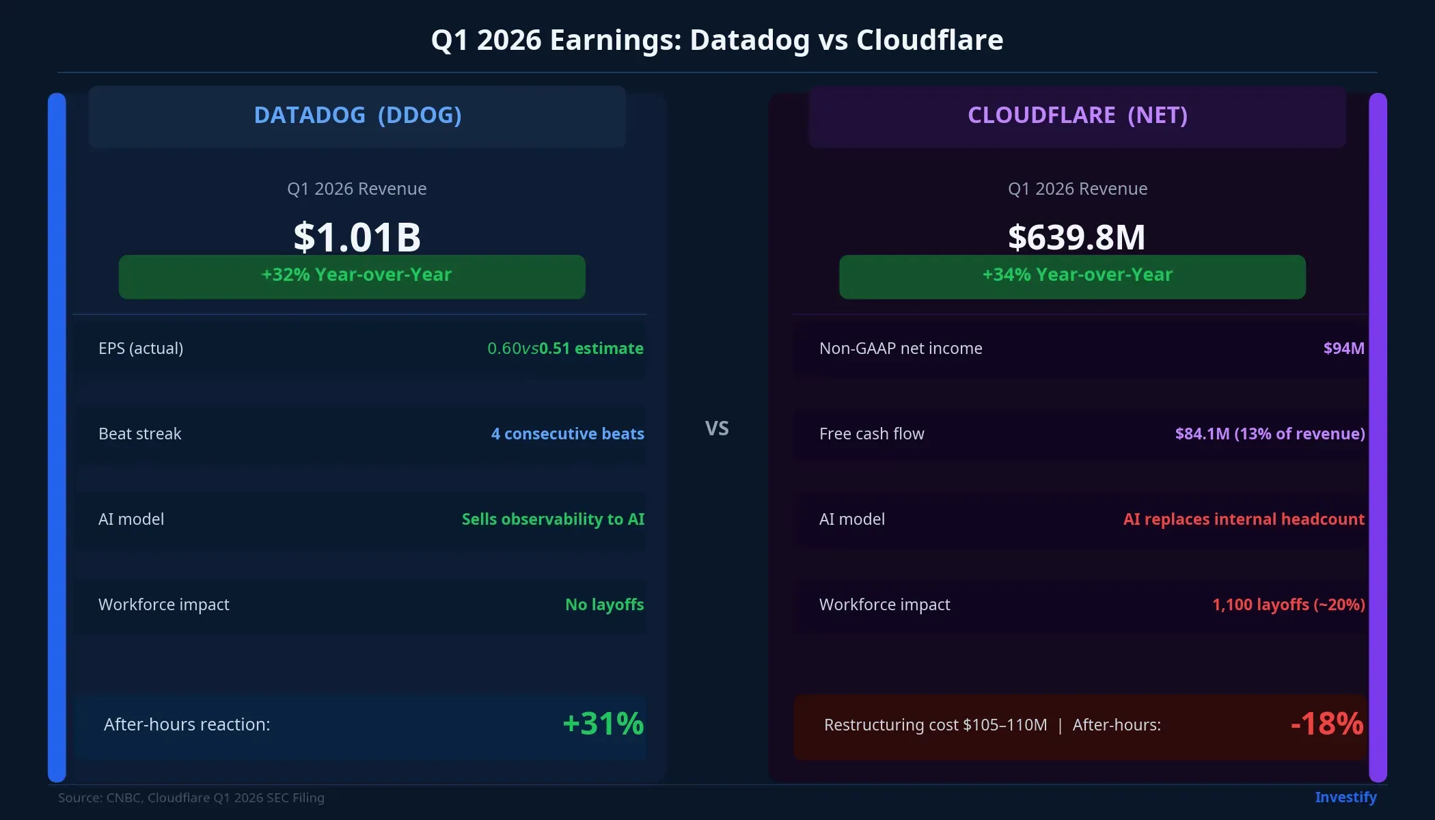Click 'Non-GAAP net income' label

tap(901, 348)
